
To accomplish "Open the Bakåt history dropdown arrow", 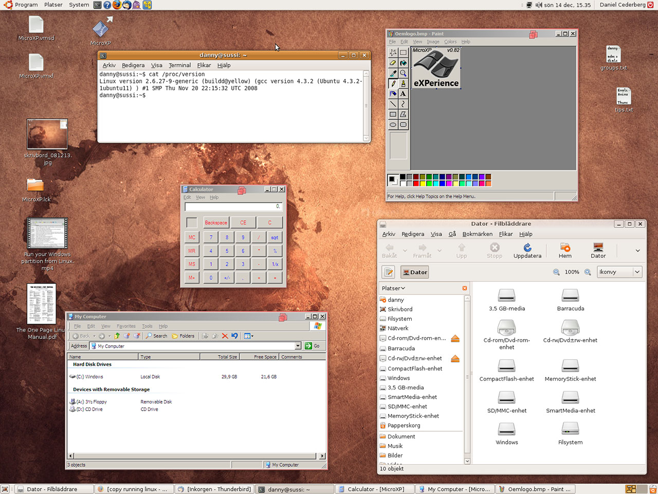I will coord(405,251).
